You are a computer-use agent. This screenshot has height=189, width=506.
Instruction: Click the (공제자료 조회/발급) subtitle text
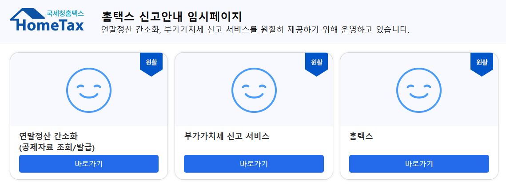pos(57,147)
